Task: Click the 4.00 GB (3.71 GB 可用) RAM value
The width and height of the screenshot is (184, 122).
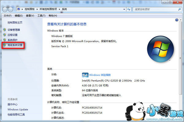Action: (95, 86)
